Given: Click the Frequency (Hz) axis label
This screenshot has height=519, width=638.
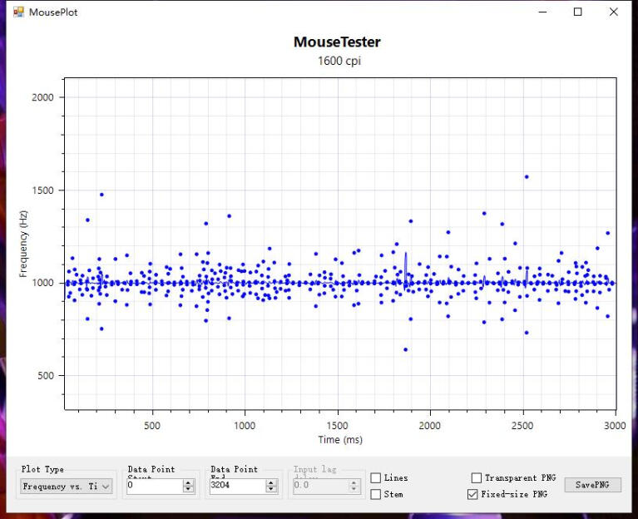Looking at the screenshot, I should [25, 244].
